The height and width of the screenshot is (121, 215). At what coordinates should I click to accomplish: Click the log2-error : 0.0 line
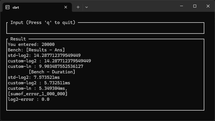coord(29,99)
